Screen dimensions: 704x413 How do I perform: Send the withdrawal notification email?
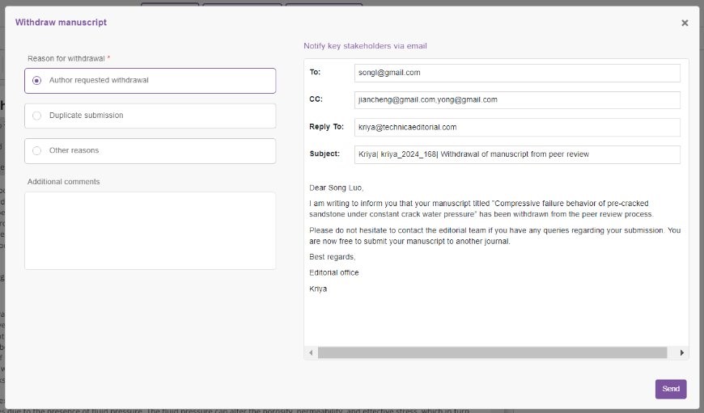(670, 389)
